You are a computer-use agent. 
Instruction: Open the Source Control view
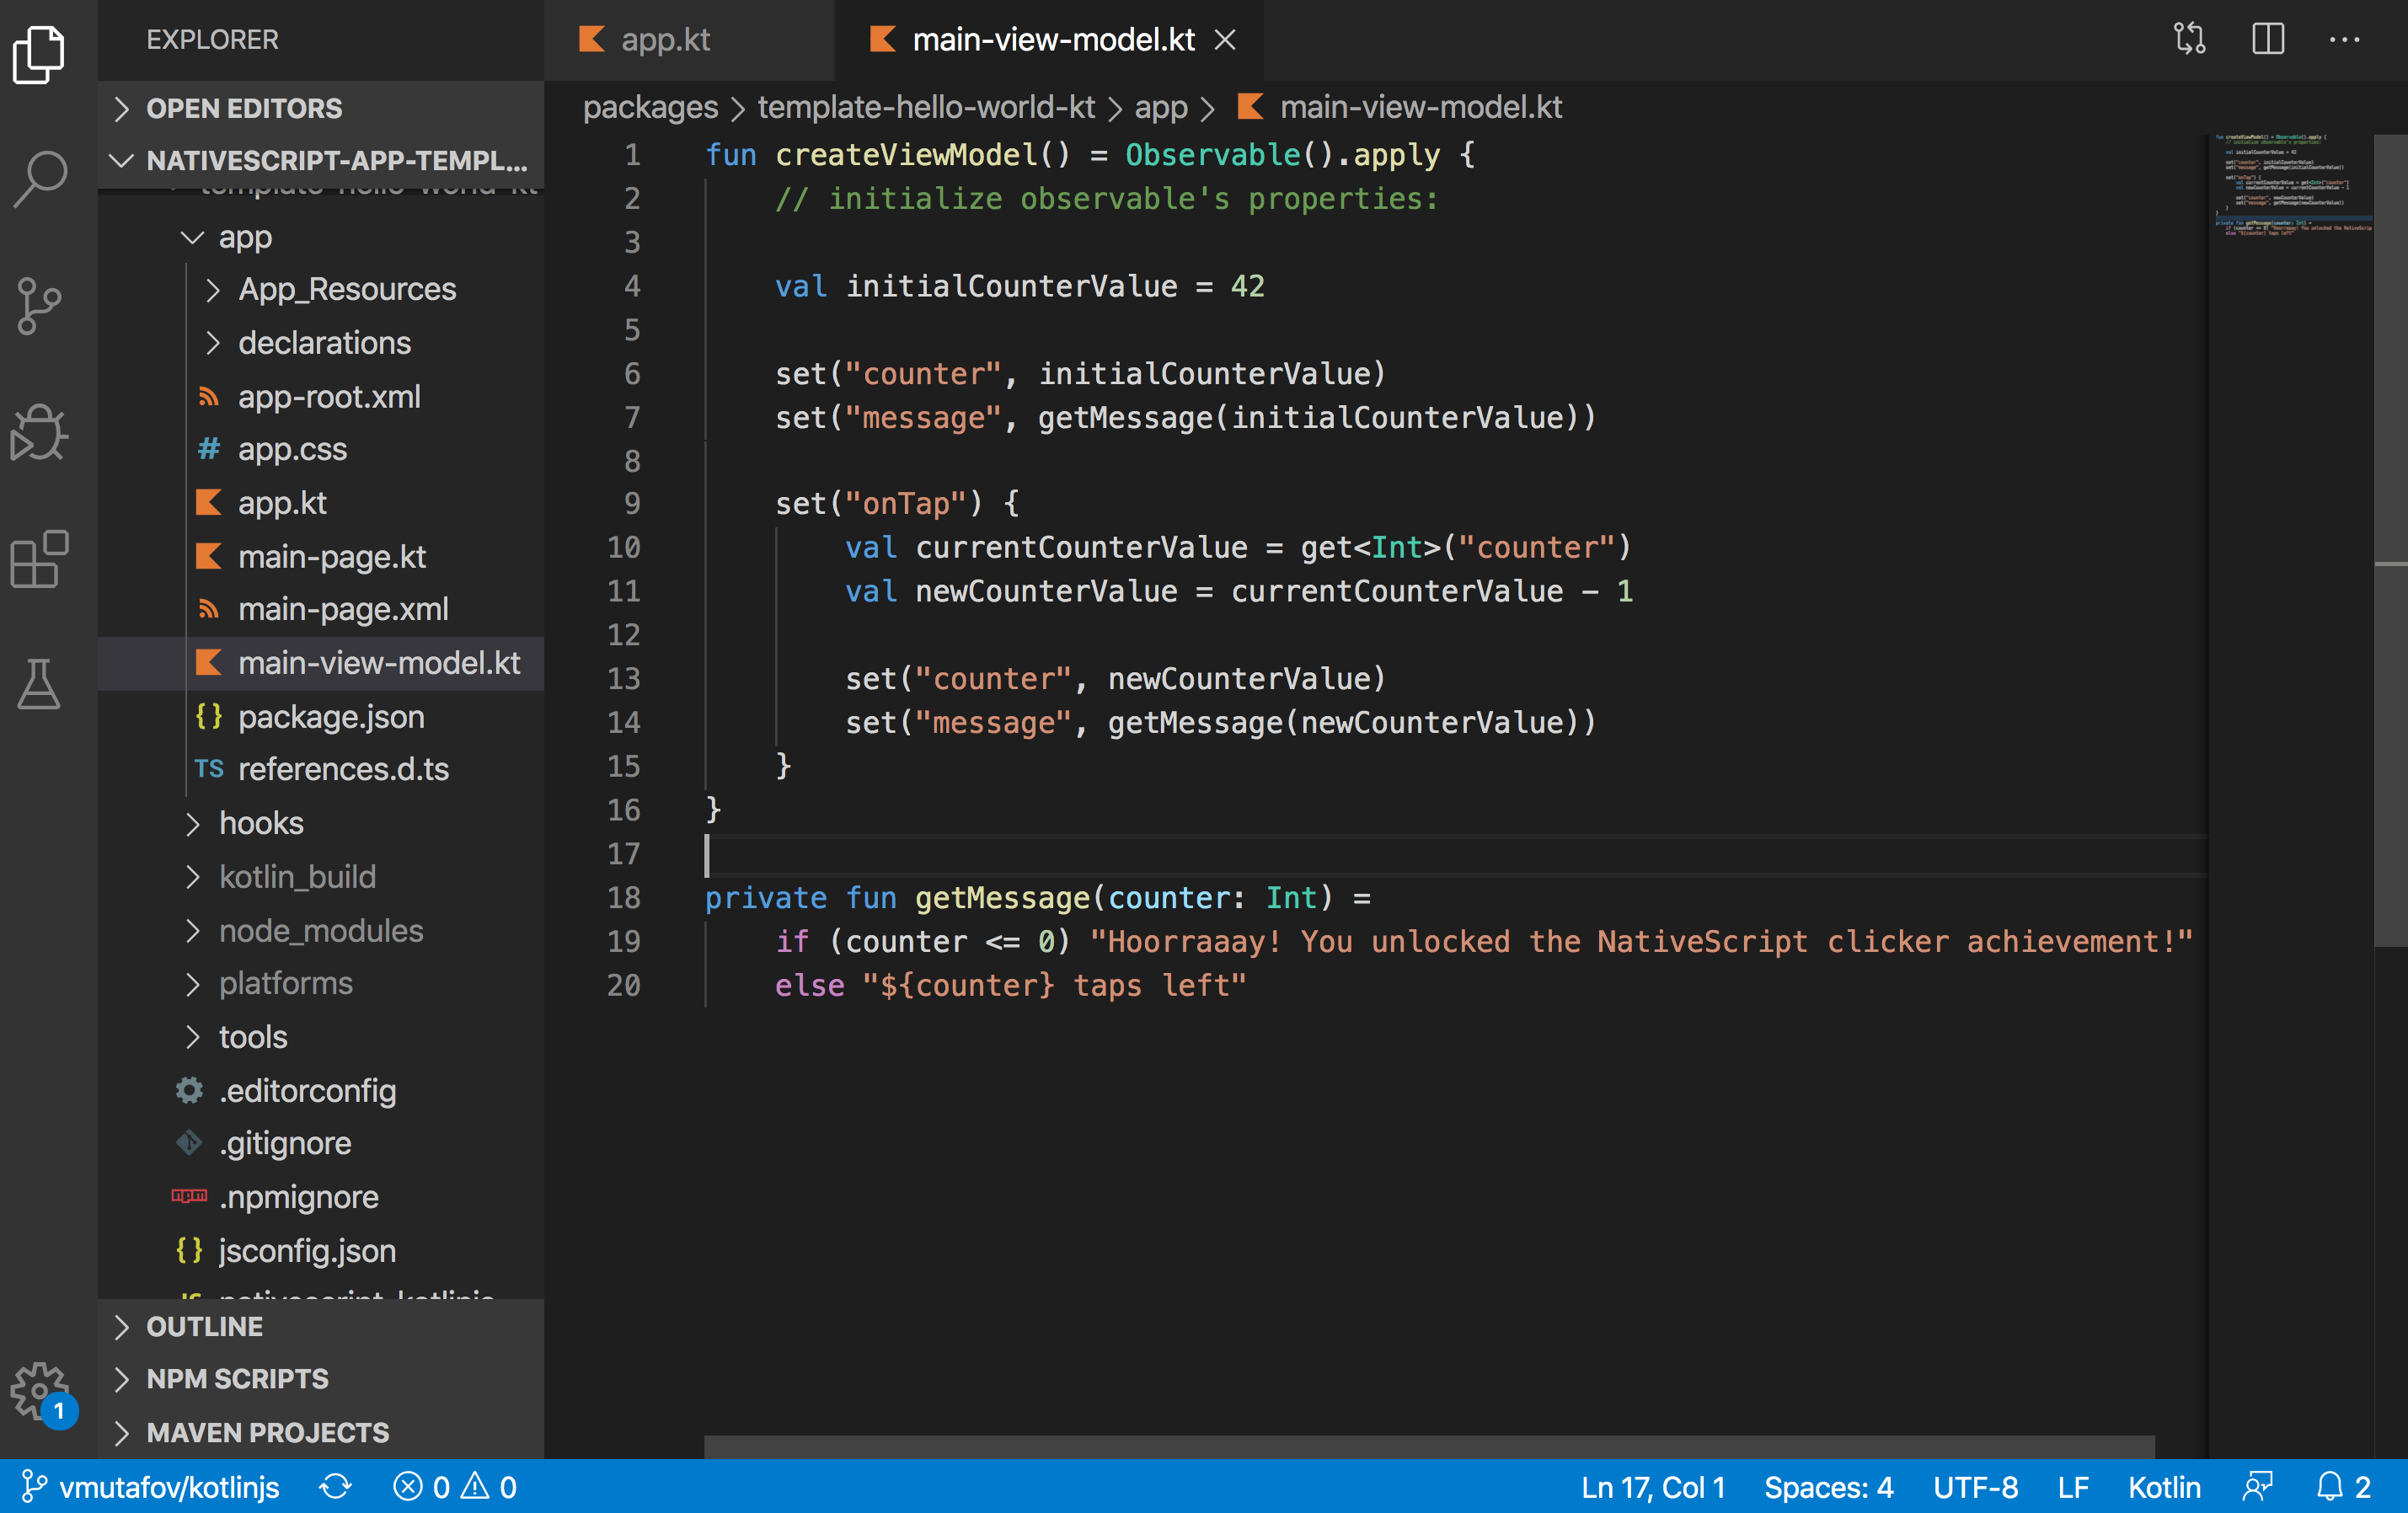[39, 306]
